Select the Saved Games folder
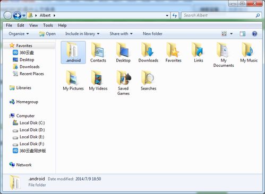Viewport: 265px width, 194px height. pyautogui.click(x=123, y=83)
